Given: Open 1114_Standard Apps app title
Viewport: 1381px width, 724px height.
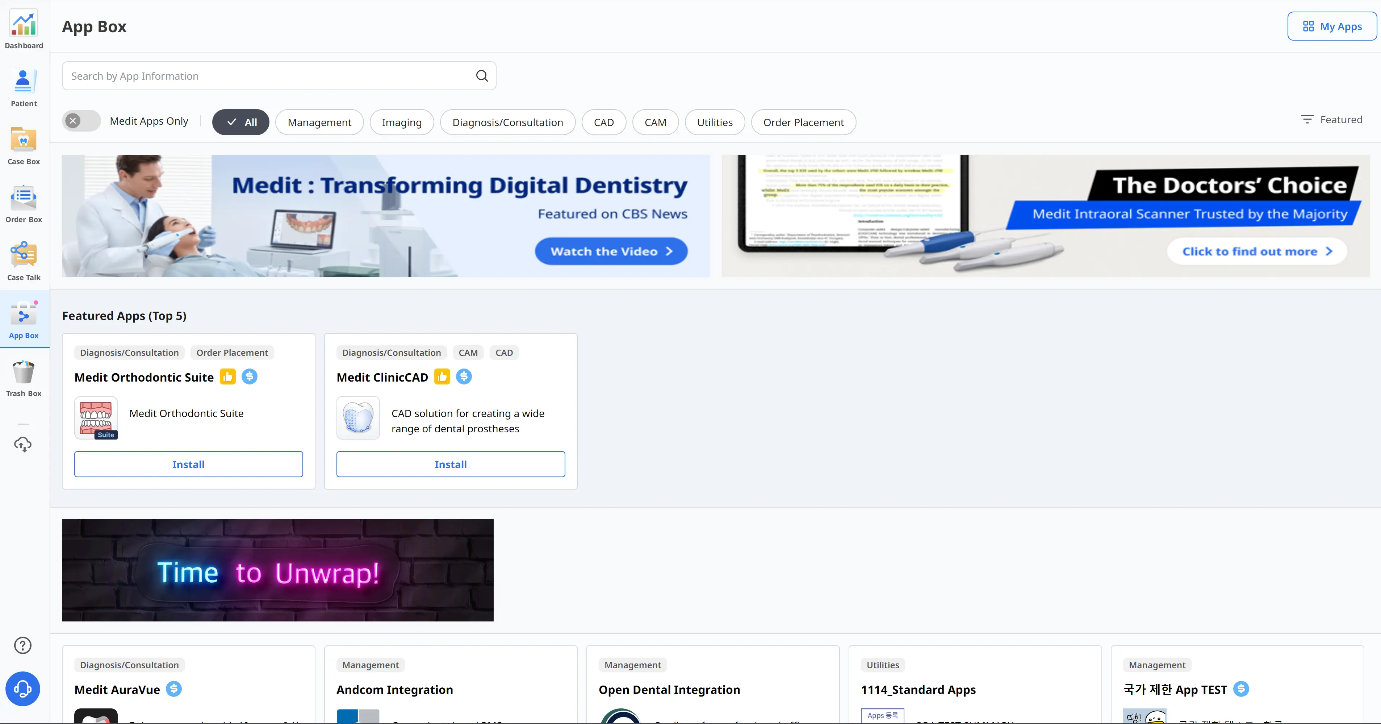Looking at the screenshot, I should pos(918,690).
